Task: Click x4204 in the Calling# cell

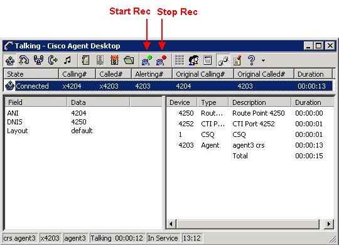Action: [72, 86]
